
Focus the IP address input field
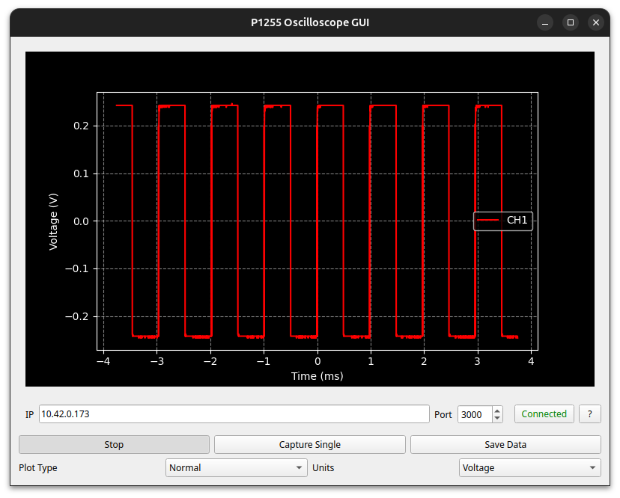pos(234,414)
